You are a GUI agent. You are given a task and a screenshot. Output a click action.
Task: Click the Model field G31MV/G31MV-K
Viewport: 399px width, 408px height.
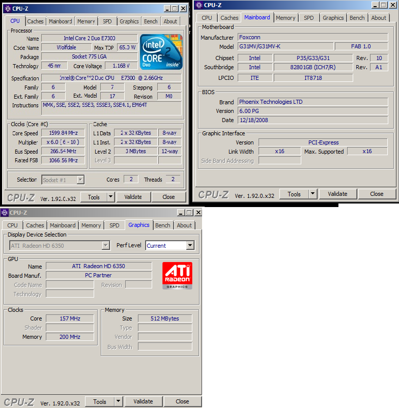point(286,46)
